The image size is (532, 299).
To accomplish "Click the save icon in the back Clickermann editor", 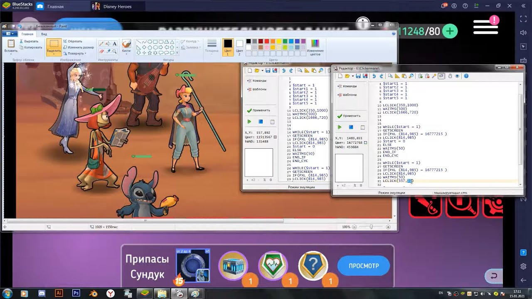I will [x=268, y=71].
